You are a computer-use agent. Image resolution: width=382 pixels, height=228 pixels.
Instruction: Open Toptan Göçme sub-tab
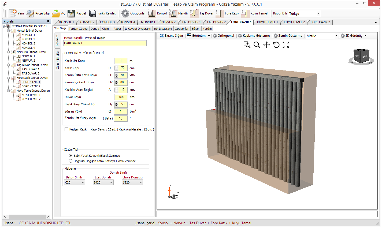(78, 29)
